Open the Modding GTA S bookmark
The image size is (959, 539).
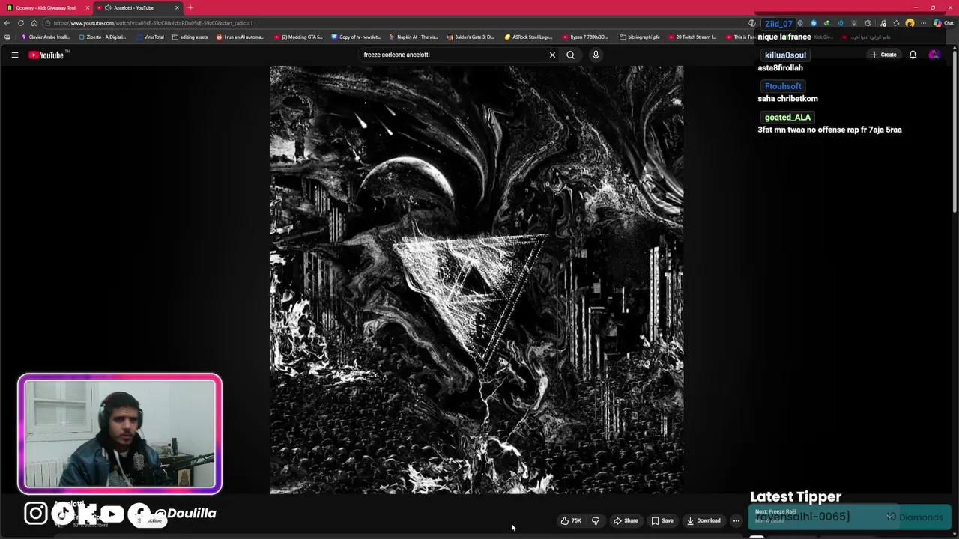[299, 37]
